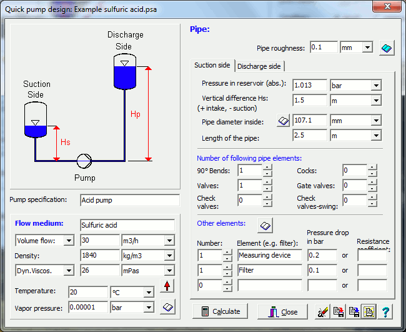Click the Pump specification text field
This screenshot has width=406, height=332.
point(127,200)
